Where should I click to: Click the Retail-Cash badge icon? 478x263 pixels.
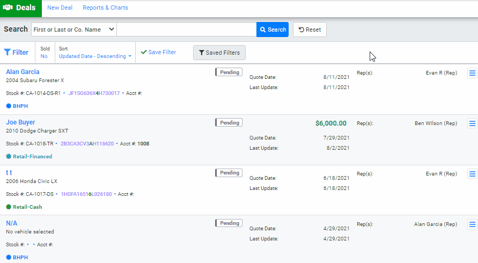coord(9,207)
